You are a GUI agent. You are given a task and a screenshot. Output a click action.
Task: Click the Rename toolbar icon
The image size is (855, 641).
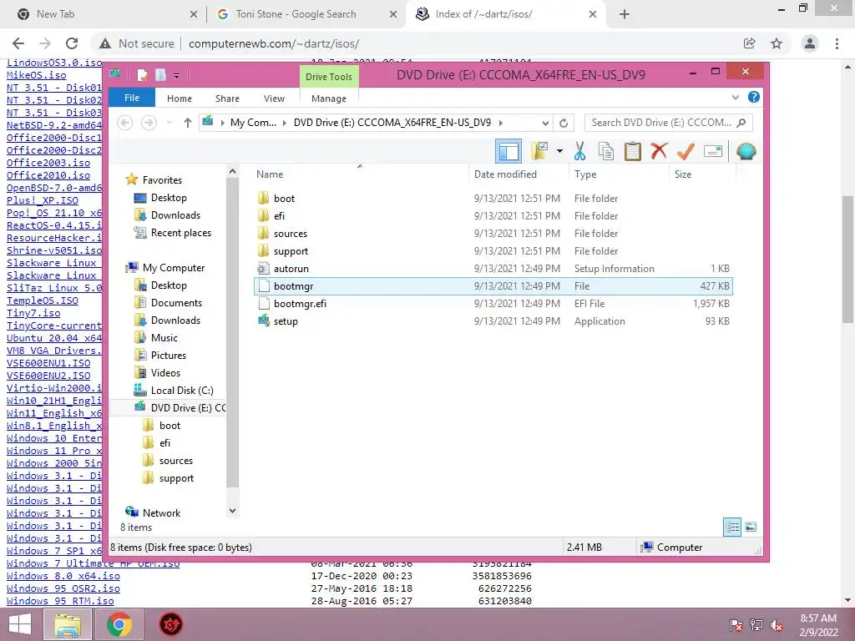713,151
